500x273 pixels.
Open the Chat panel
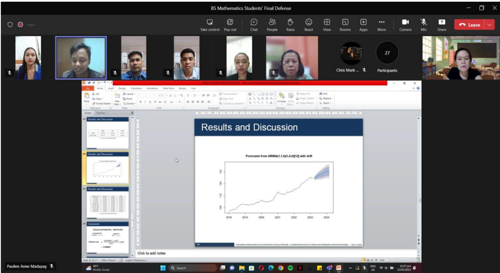click(x=254, y=25)
